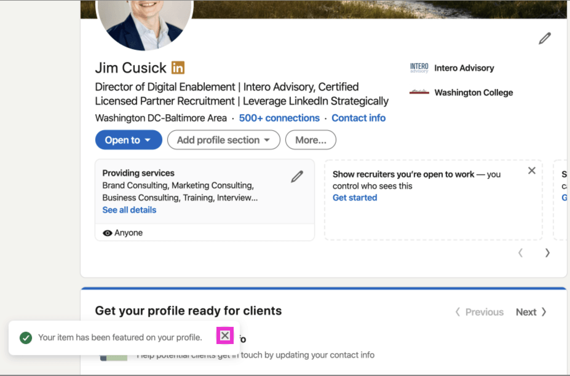Open 500+ connections link
The width and height of the screenshot is (570, 376).
pos(279,118)
